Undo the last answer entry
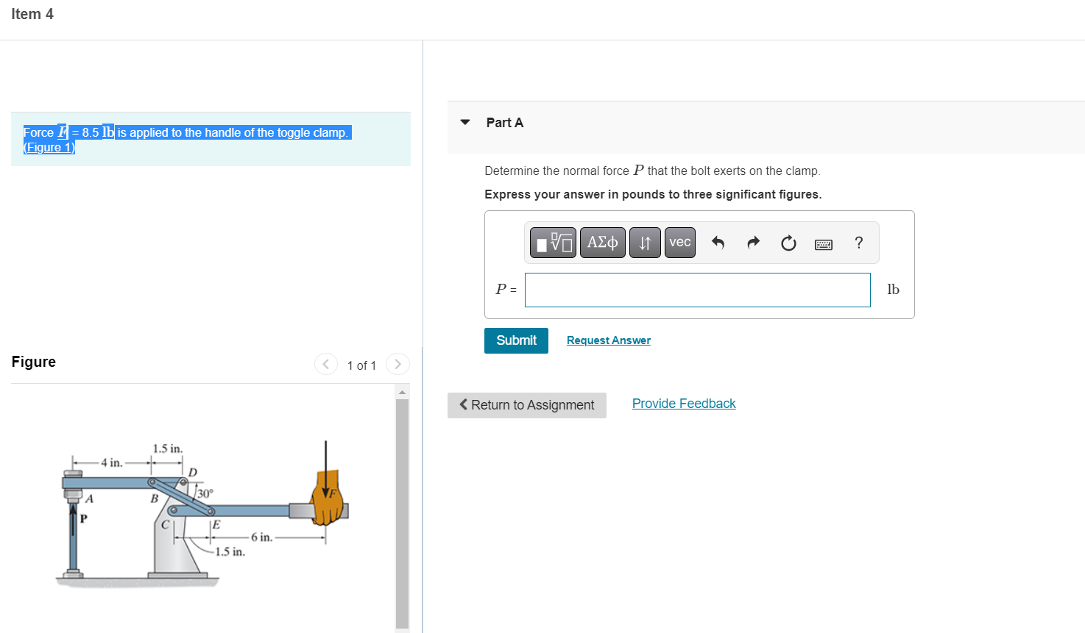This screenshot has width=1085, height=633. (x=718, y=243)
